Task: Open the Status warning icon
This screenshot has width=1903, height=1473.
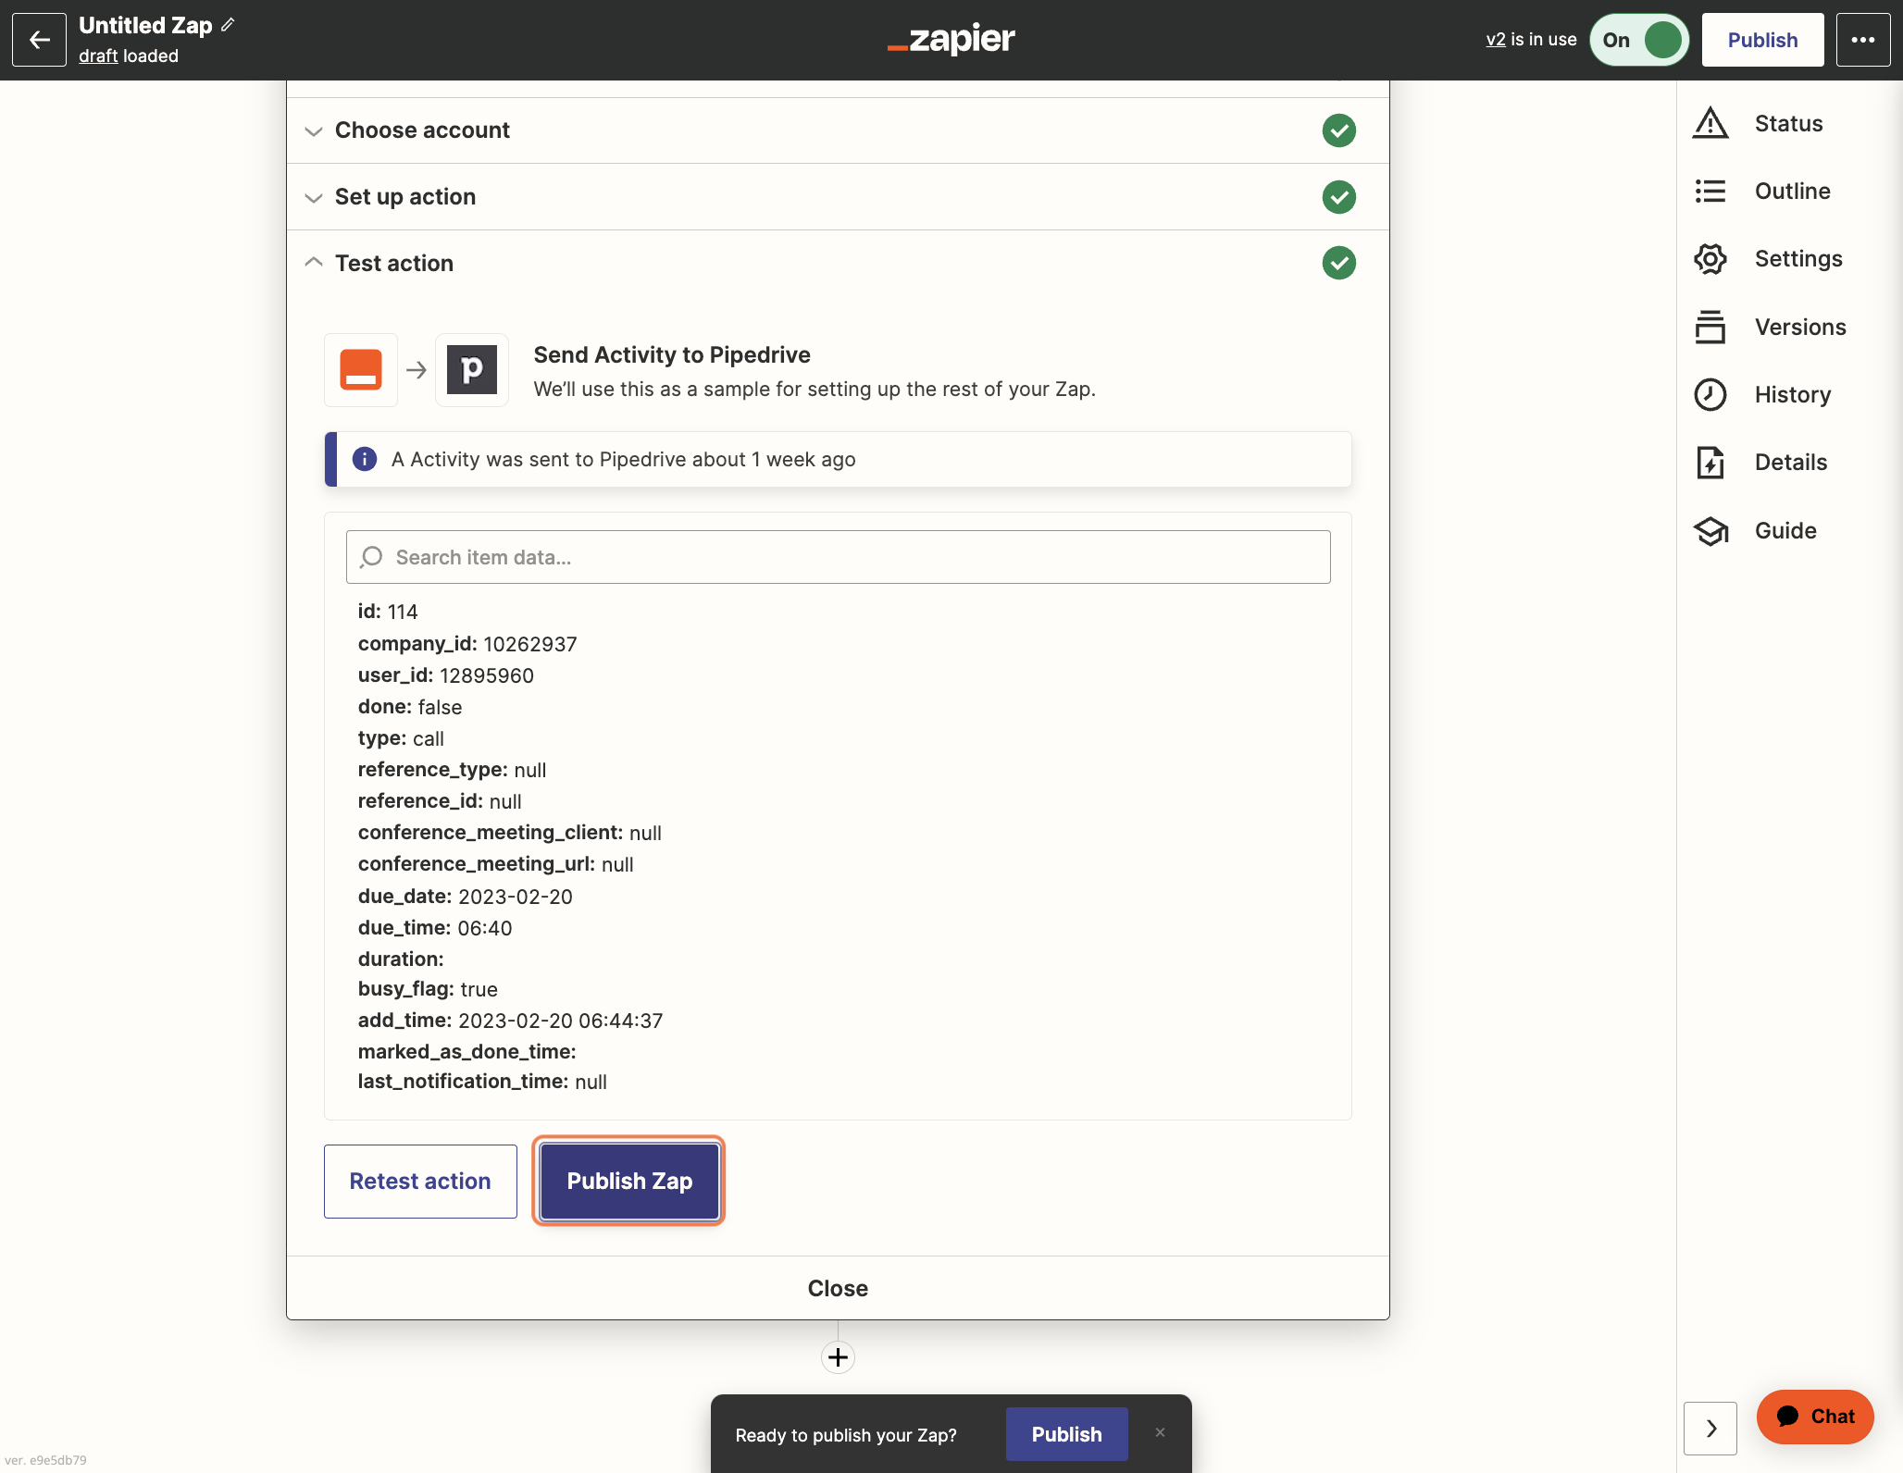Action: (x=1710, y=123)
